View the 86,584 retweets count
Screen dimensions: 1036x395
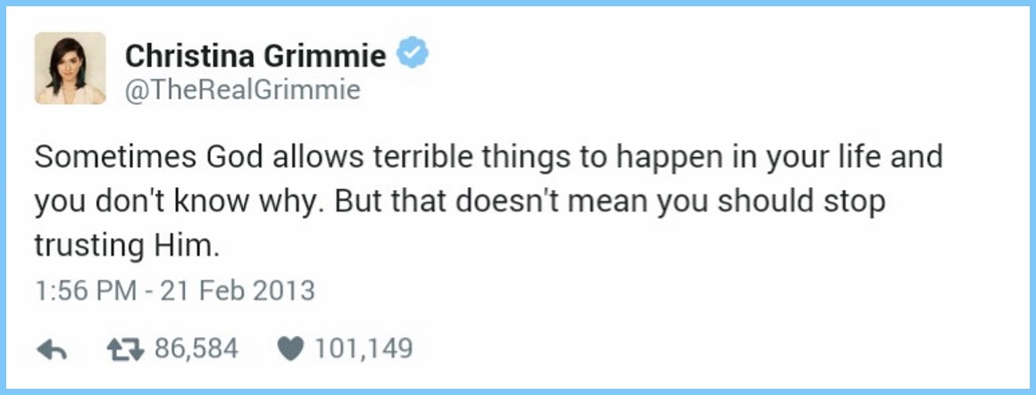[196, 349]
